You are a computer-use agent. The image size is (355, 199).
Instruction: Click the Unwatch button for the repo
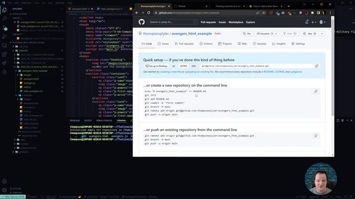266,34
